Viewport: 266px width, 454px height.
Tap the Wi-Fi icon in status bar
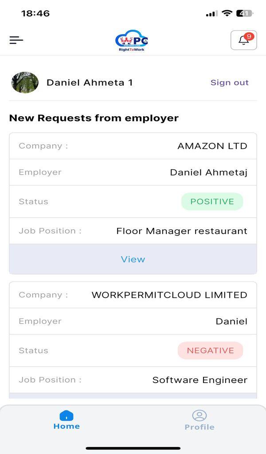[227, 13]
